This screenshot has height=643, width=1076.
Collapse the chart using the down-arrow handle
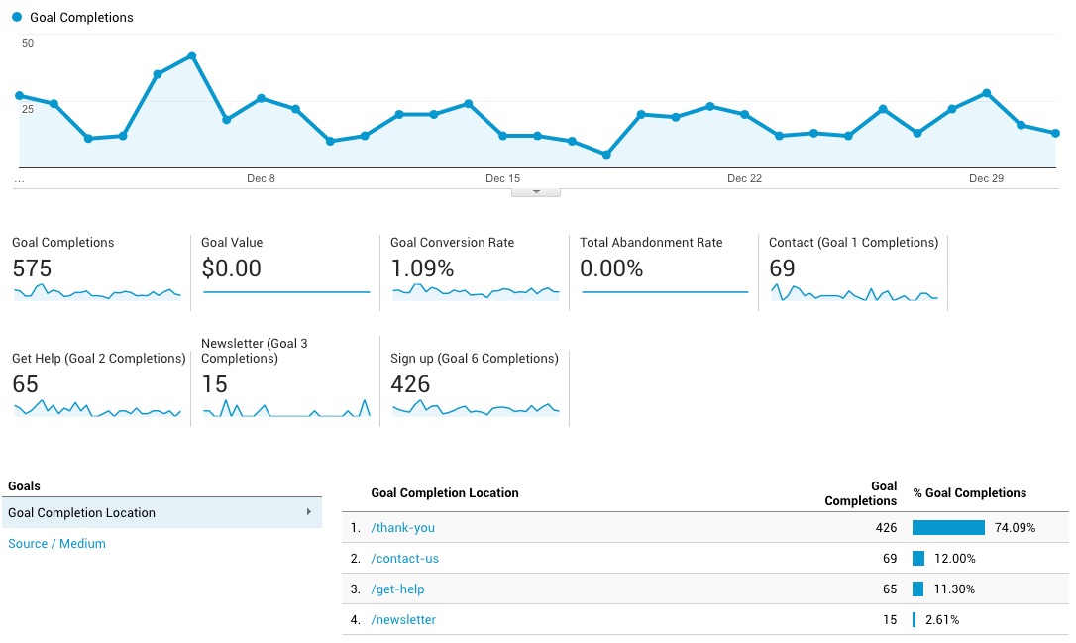(x=536, y=192)
